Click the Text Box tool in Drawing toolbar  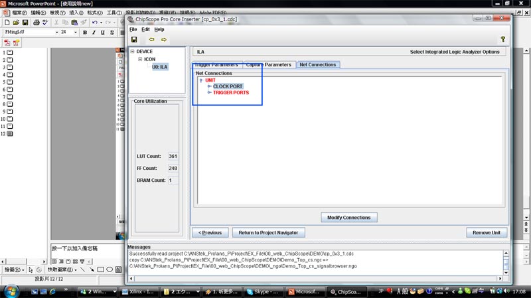click(118, 269)
